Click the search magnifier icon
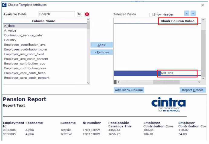 pyautogui.click(x=80, y=14)
